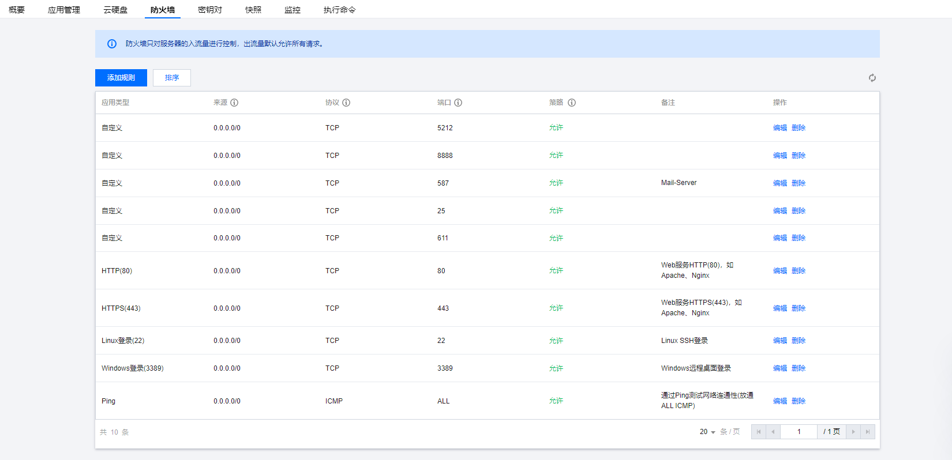
Task: Go to last page arrow
Action: [868, 432]
